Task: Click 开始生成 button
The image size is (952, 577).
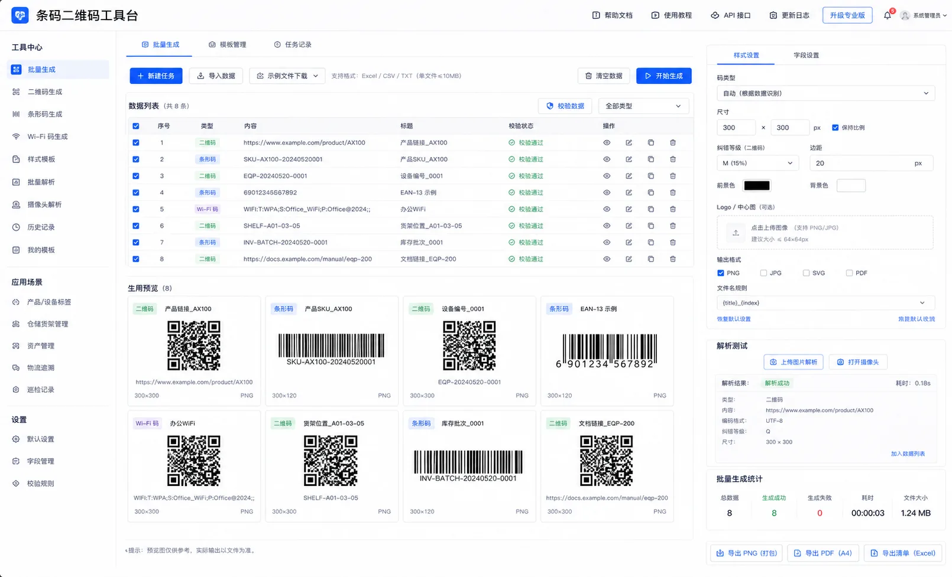Action: pos(664,76)
